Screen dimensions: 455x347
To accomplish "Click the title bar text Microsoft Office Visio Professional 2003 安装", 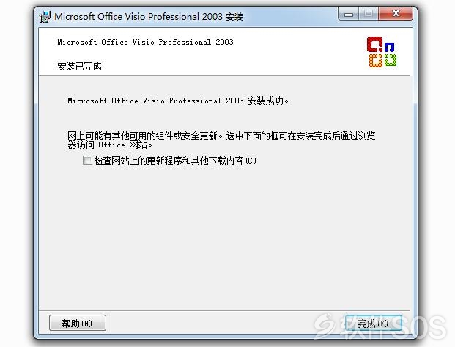I will [149, 17].
